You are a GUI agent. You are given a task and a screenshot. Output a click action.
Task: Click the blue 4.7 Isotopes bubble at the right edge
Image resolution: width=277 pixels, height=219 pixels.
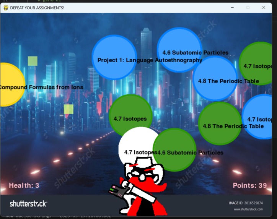tap(257, 117)
